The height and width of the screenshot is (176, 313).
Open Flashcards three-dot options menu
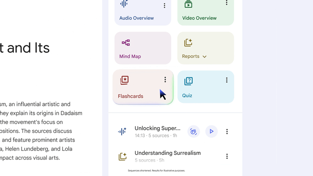point(165,80)
